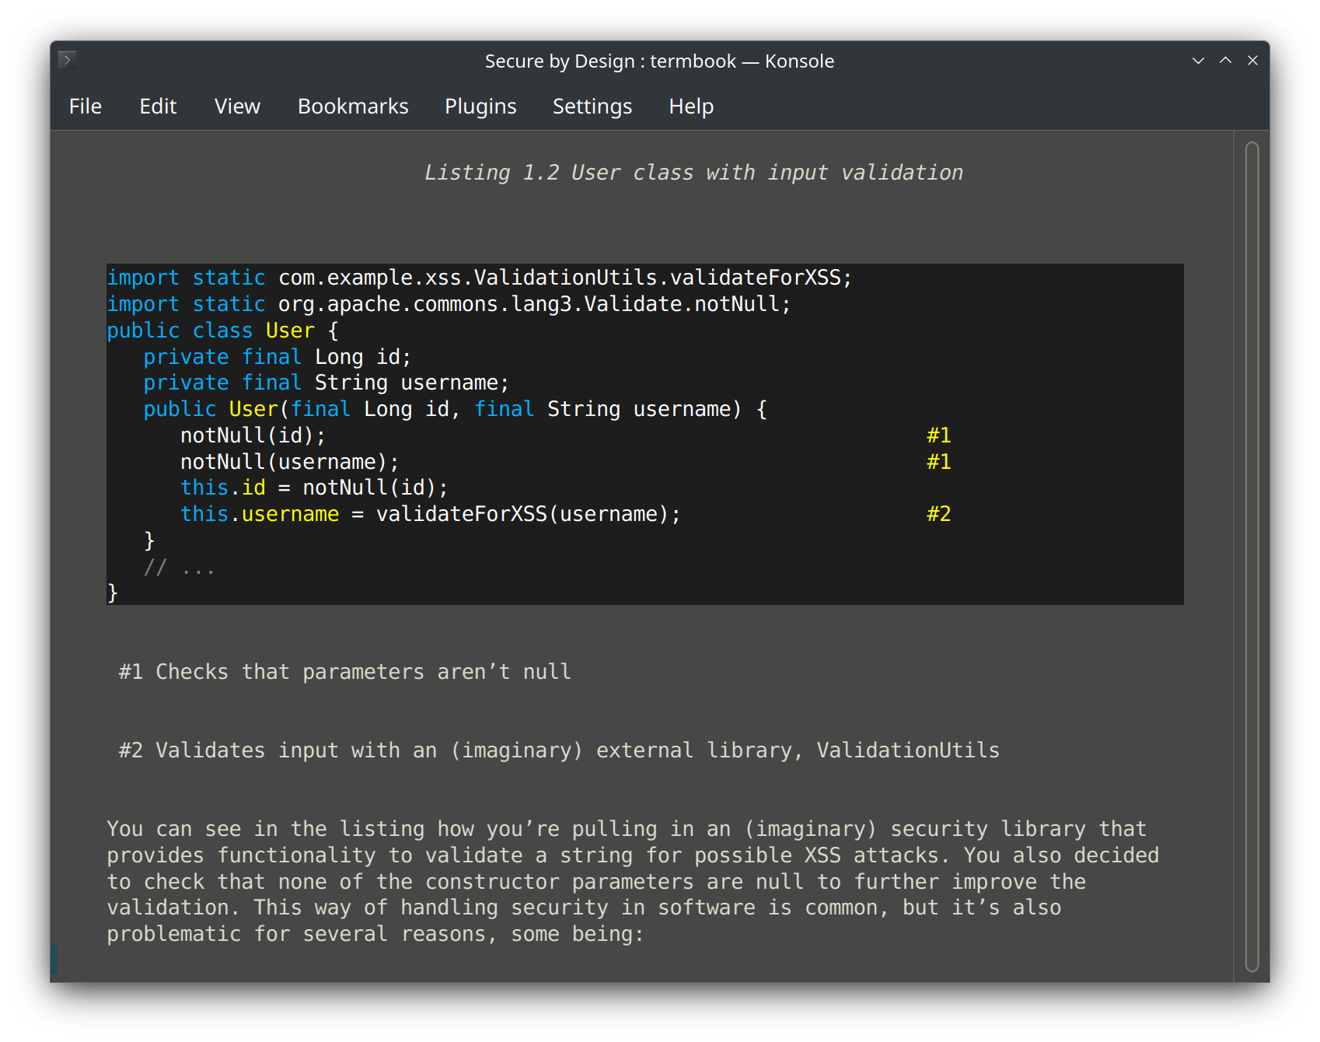Viewport: 1320px width, 1042px height.
Task: Click the 'private final Long id;' line
Action: pyautogui.click(x=278, y=357)
